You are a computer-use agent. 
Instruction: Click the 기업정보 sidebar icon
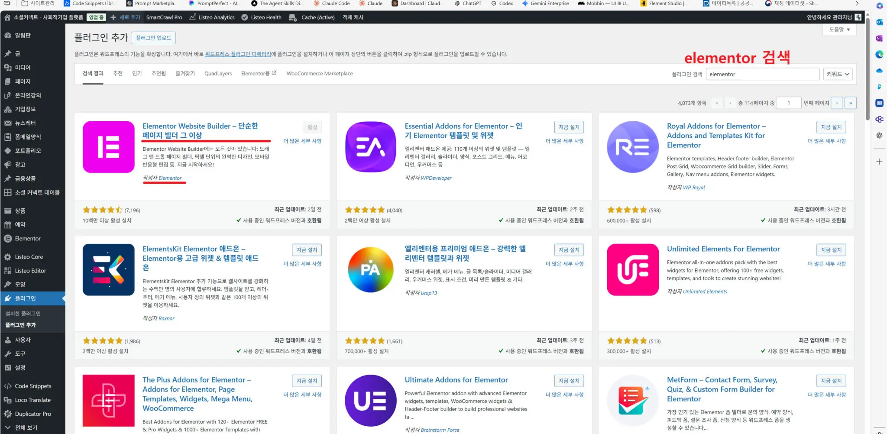coord(8,109)
